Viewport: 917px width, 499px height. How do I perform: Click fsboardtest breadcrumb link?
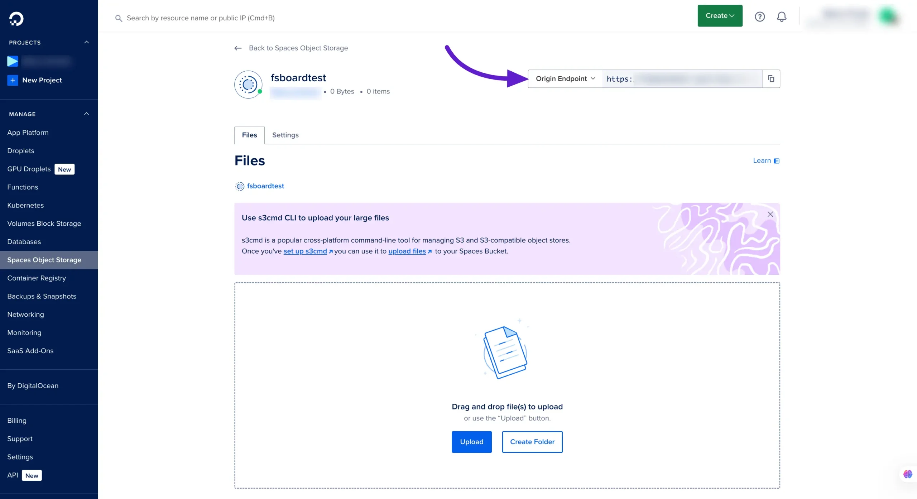pos(265,186)
